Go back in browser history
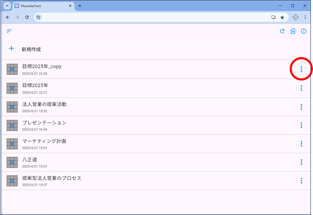Image resolution: width=313 pixels, height=215 pixels. click(x=8, y=18)
